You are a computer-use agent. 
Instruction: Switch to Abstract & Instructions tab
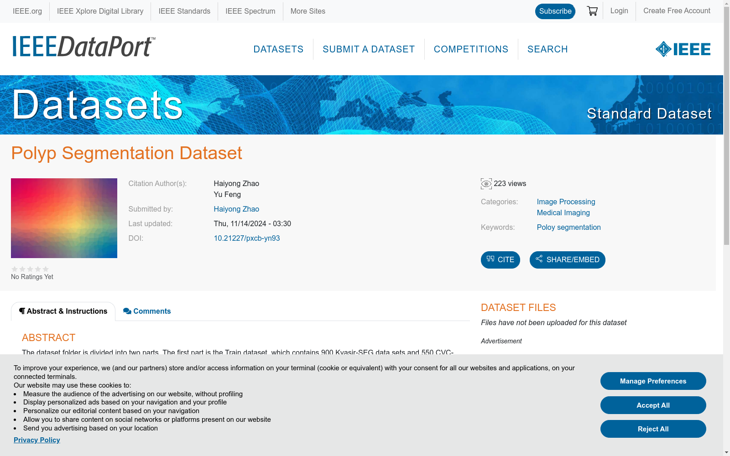(x=63, y=311)
